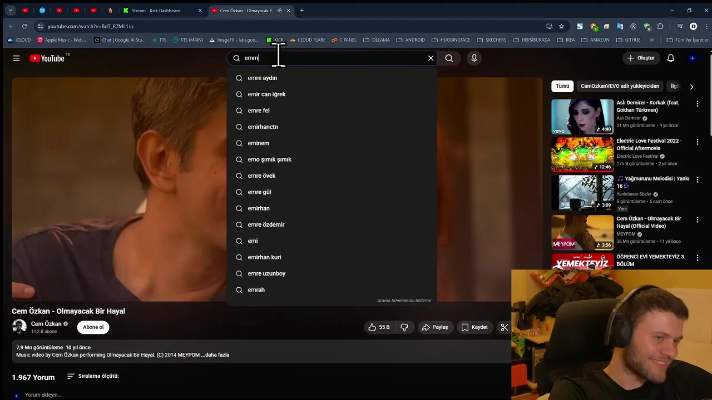Open the Cem Özkan channel name link
Viewport: 712px width, 400px height.
click(x=46, y=324)
